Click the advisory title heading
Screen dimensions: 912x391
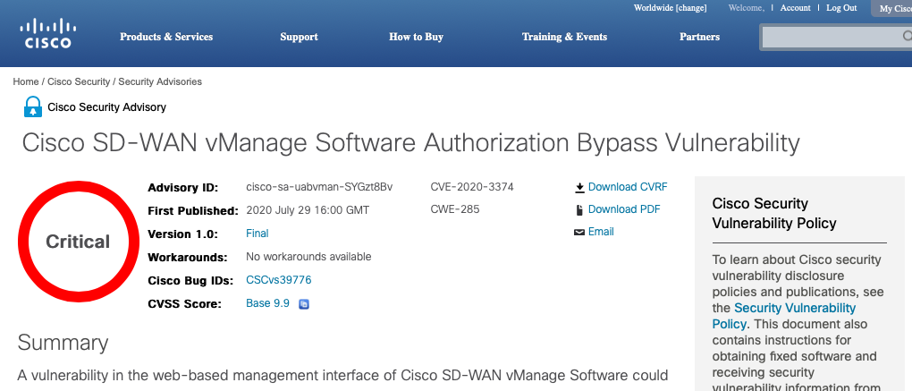(410, 143)
